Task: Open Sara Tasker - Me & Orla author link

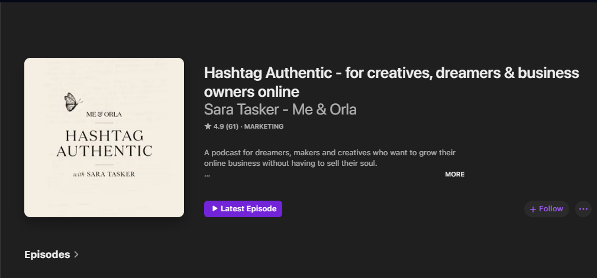Action: (x=280, y=109)
